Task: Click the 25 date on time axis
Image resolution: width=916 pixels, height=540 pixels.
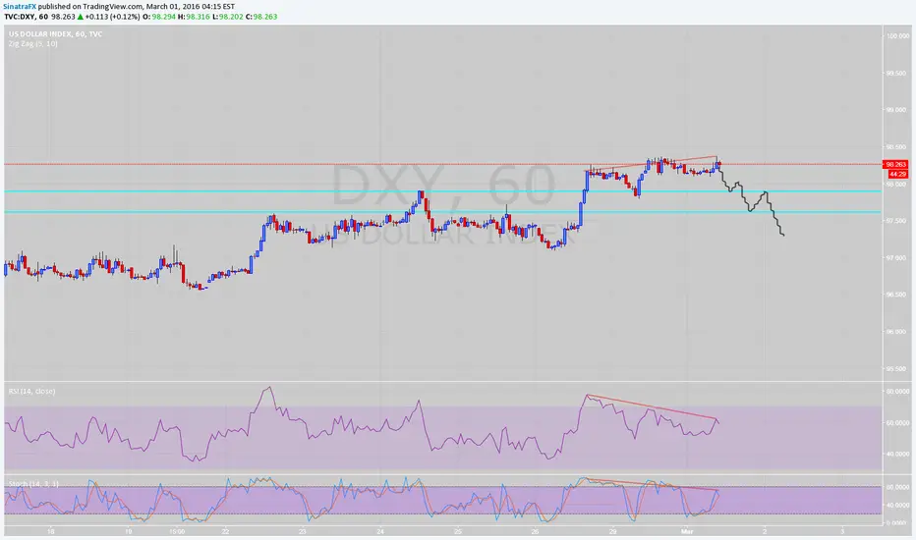Action: click(x=458, y=531)
